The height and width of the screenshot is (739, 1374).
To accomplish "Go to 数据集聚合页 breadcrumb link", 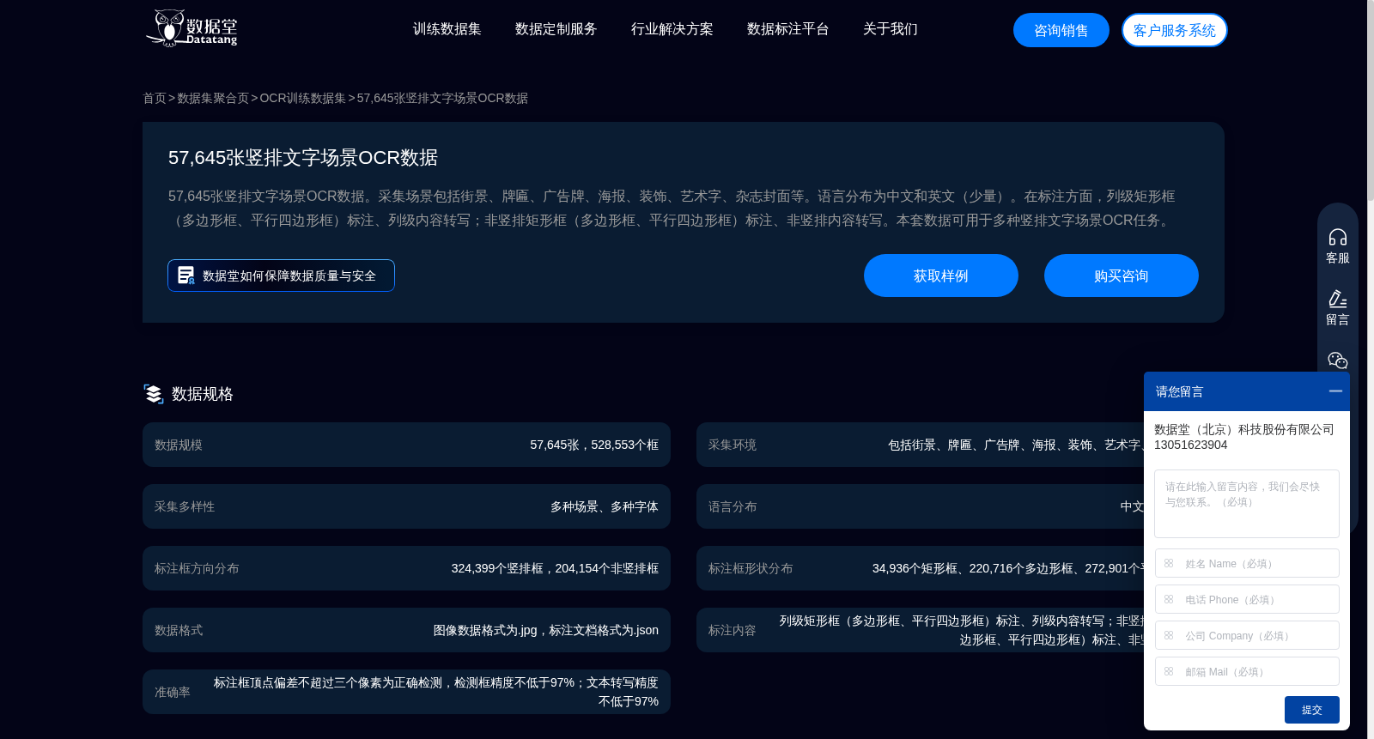I will (213, 98).
